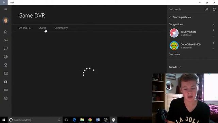Click BountyxShotz avatar picture
218x123 pixels.
(x=174, y=33)
